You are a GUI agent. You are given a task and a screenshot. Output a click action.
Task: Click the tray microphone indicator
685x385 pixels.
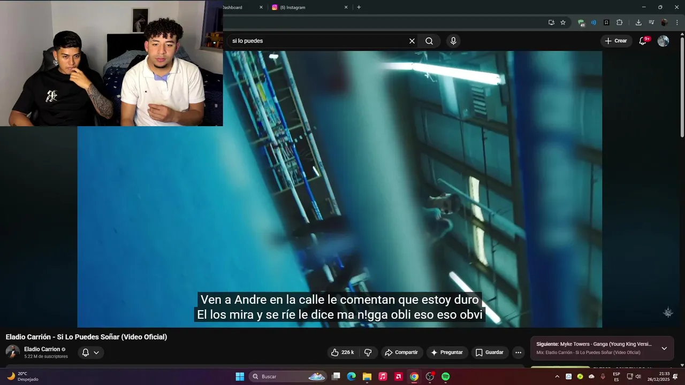pos(603,376)
